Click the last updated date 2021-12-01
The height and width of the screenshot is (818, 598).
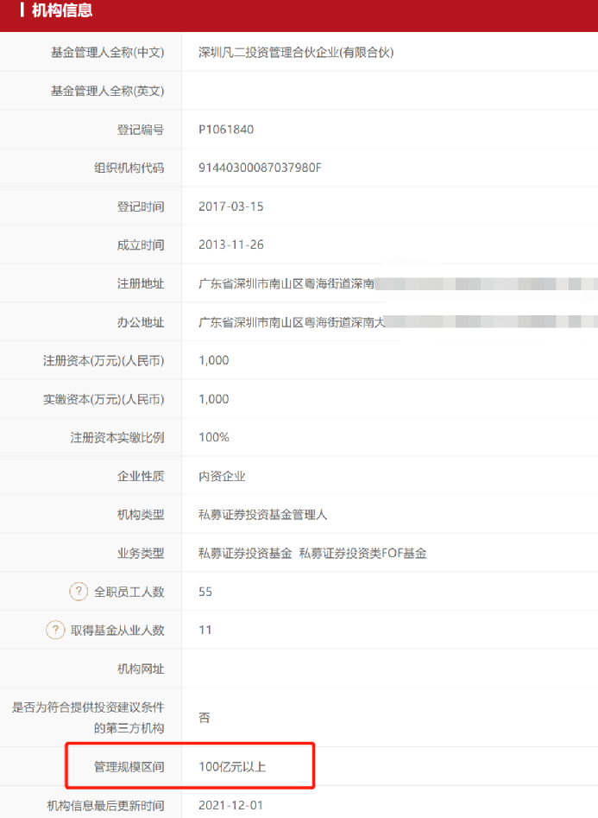(231, 805)
